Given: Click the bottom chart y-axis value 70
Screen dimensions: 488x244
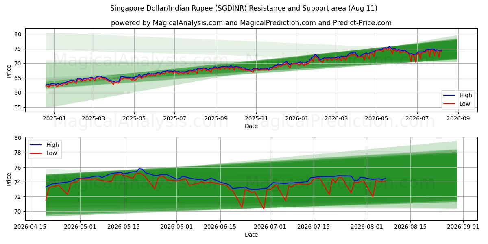Looking at the screenshot, I should tap(18, 211).
